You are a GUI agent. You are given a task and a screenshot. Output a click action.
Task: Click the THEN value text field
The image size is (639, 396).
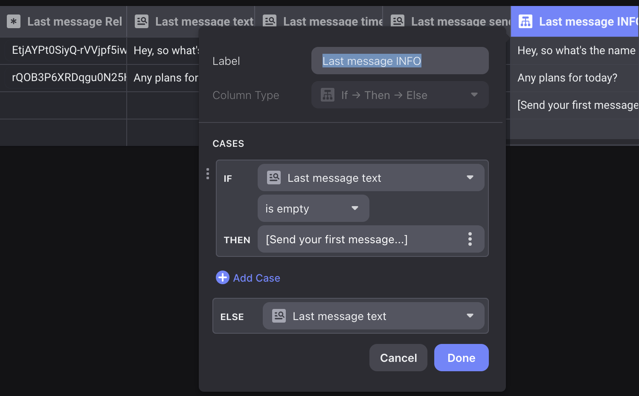[x=363, y=239]
